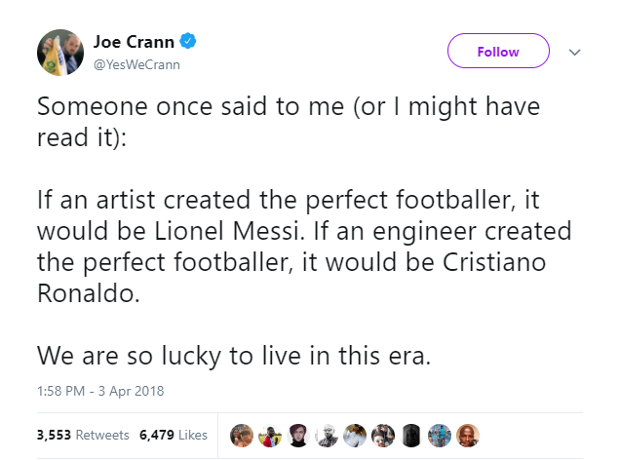Open the fifth liker avatar

(355, 434)
